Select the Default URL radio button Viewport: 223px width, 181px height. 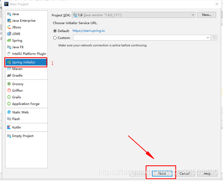55,31
